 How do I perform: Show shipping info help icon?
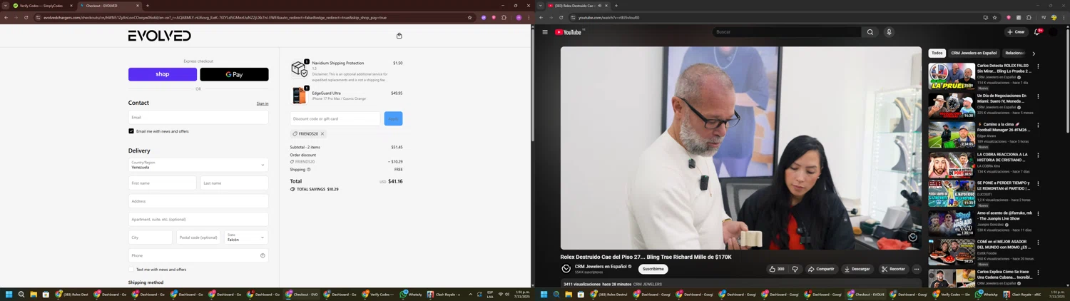[309, 170]
